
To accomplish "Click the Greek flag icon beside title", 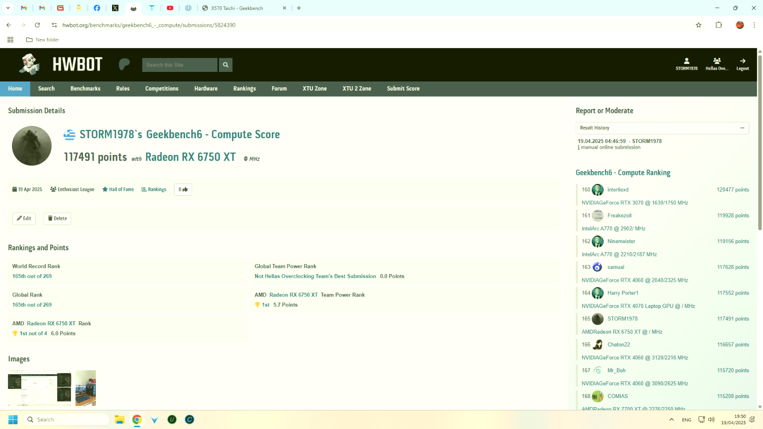I will point(70,135).
